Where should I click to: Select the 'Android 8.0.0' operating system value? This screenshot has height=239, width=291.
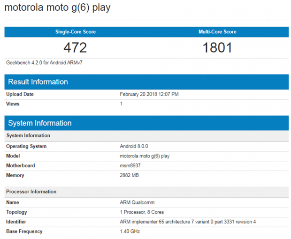click(134, 146)
